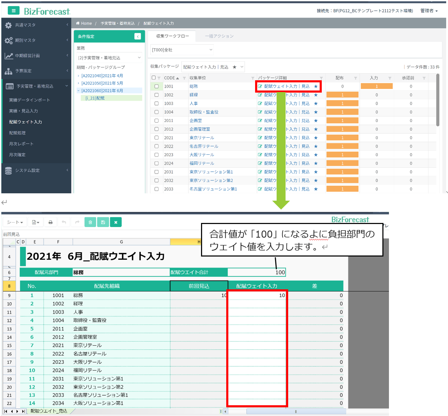Check the checkbox for row 2021
The width and height of the screenshot is (448, 416).
coord(156,138)
